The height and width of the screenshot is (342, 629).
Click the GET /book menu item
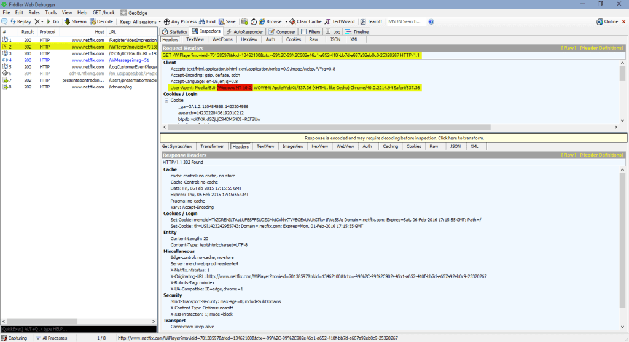[x=103, y=13]
